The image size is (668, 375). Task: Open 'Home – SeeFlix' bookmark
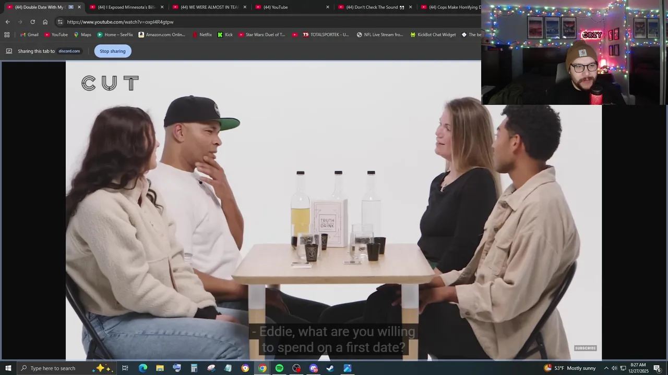click(115, 35)
